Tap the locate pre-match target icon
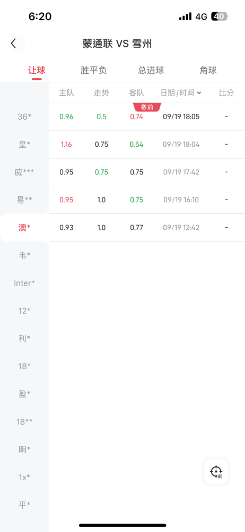Image resolution: width=245 pixels, height=532 pixels. tap(216, 471)
